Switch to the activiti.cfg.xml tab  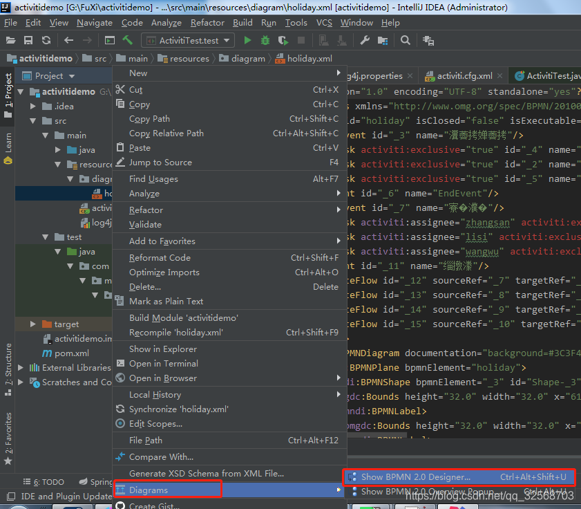click(x=464, y=76)
